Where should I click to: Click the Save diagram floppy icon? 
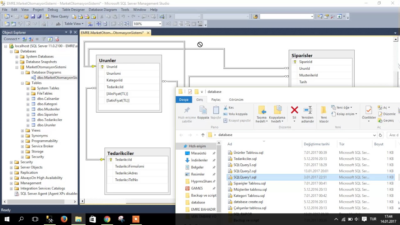click(33, 16)
